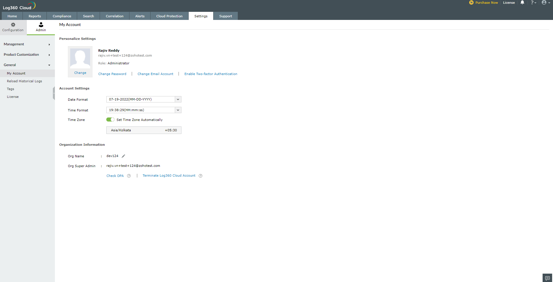Show help for Check DPA
The image size is (553, 282).
[x=129, y=176]
